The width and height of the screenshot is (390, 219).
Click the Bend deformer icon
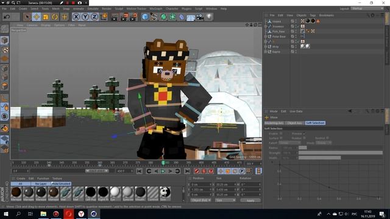[182, 17]
